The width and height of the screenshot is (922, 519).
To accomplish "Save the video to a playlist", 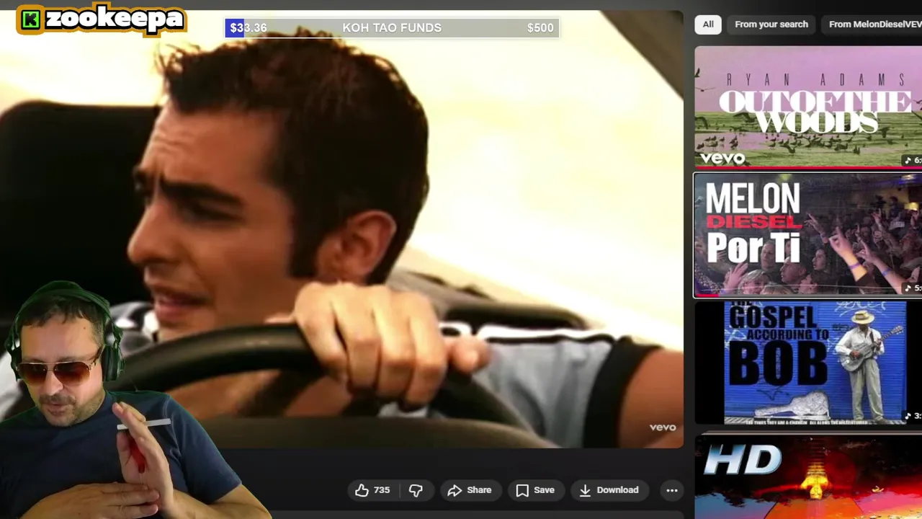I will [535, 490].
